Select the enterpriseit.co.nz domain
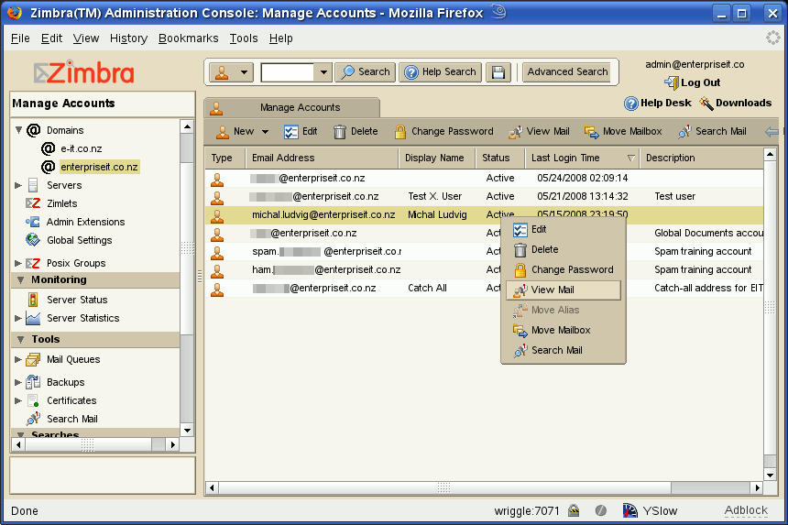This screenshot has width=788, height=525. (x=99, y=167)
